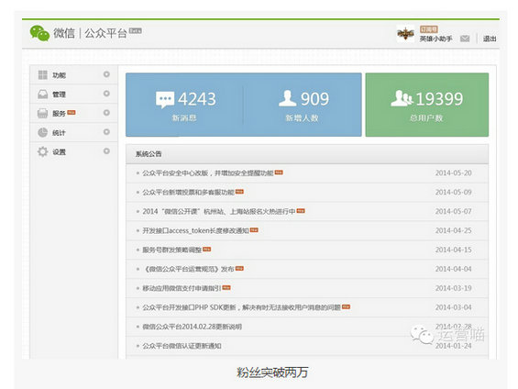Expand 管理 using its circle arrow
The image size is (518, 389).
106,94
